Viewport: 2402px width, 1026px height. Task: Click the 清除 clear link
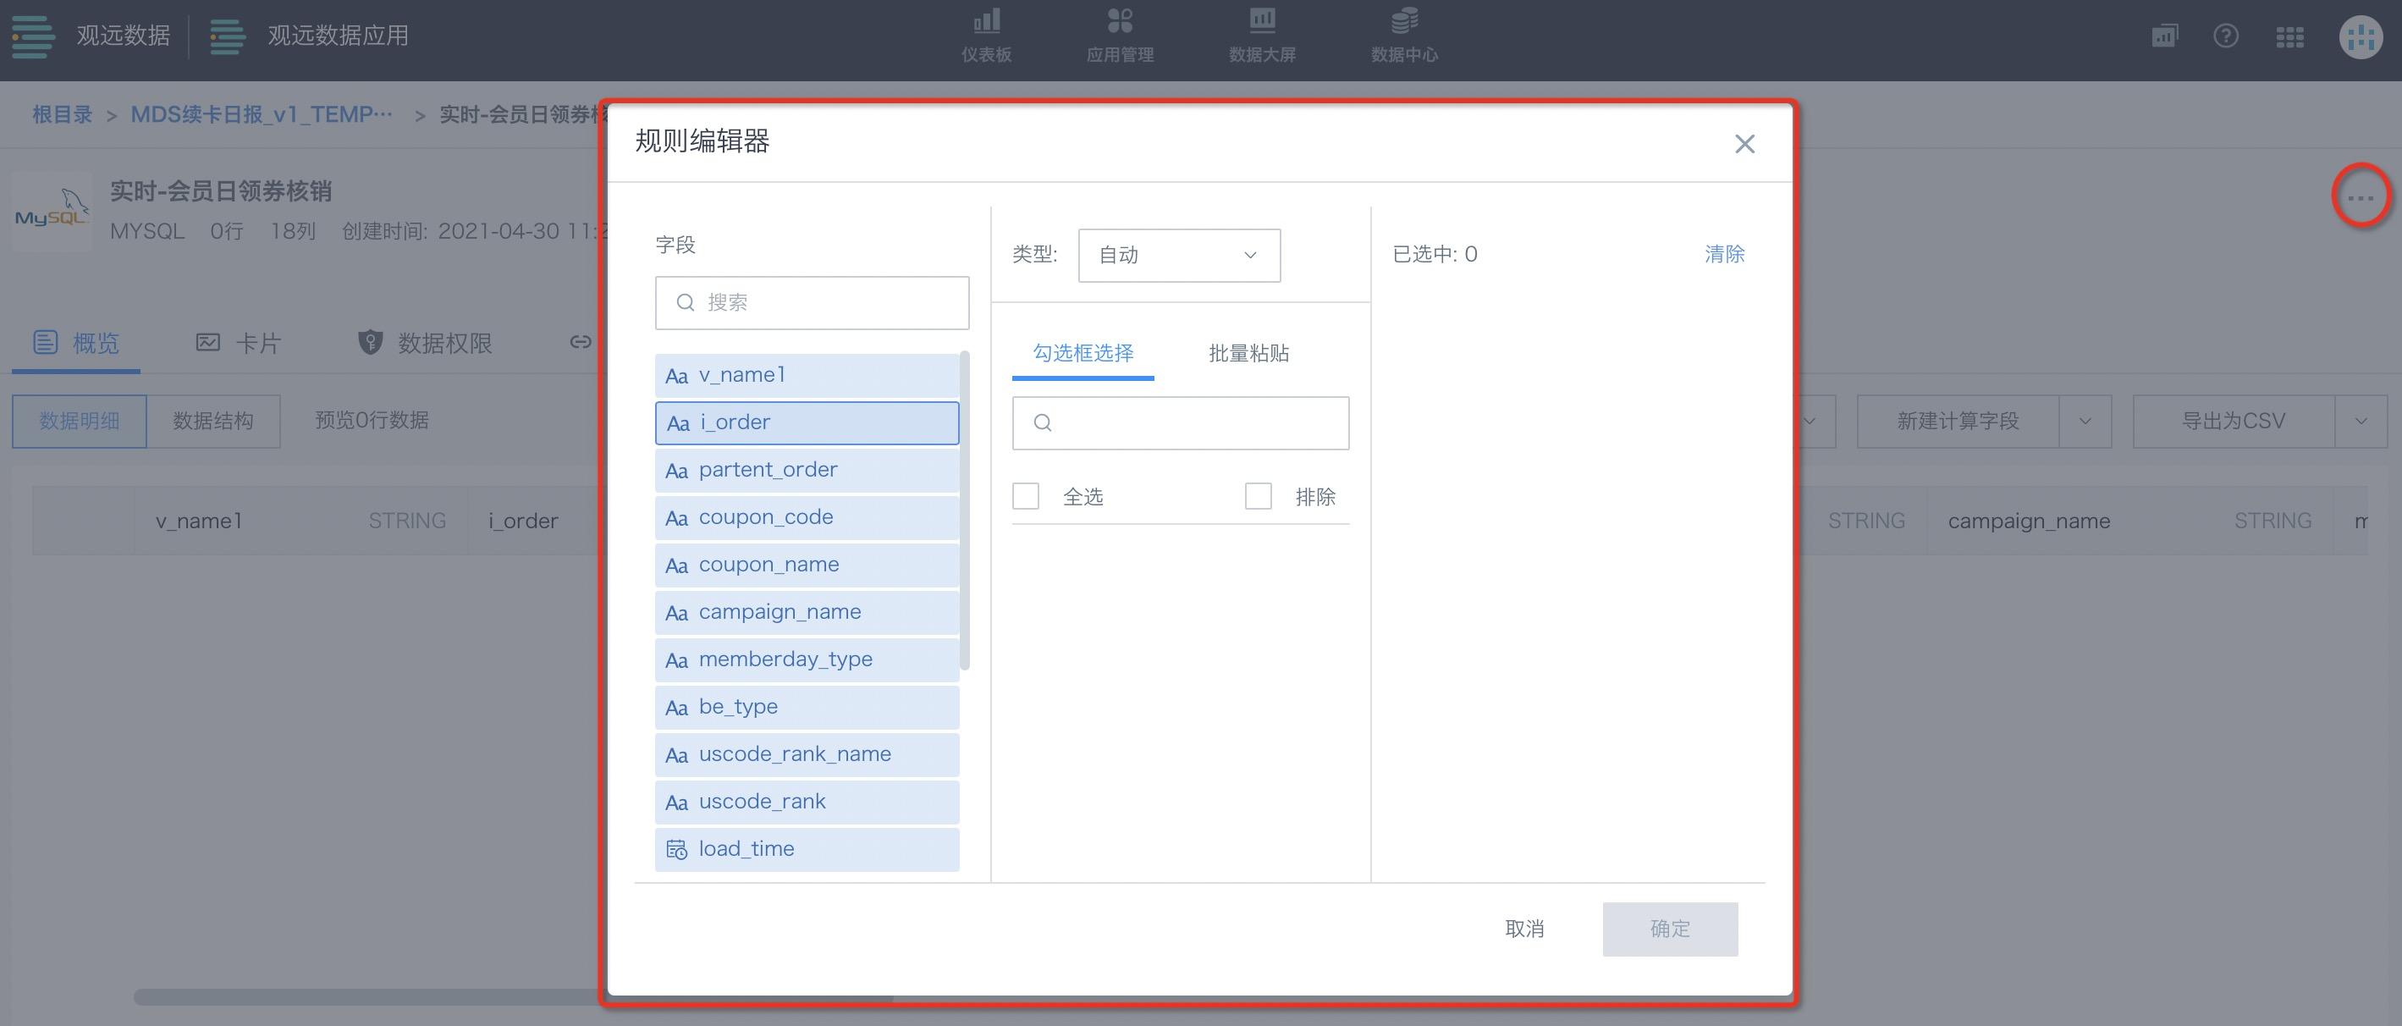point(1723,255)
